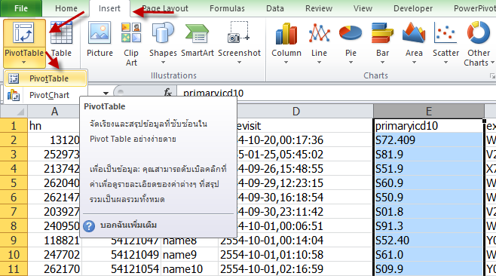Expand the Screenshot dropdown arrow

[x=239, y=63]
